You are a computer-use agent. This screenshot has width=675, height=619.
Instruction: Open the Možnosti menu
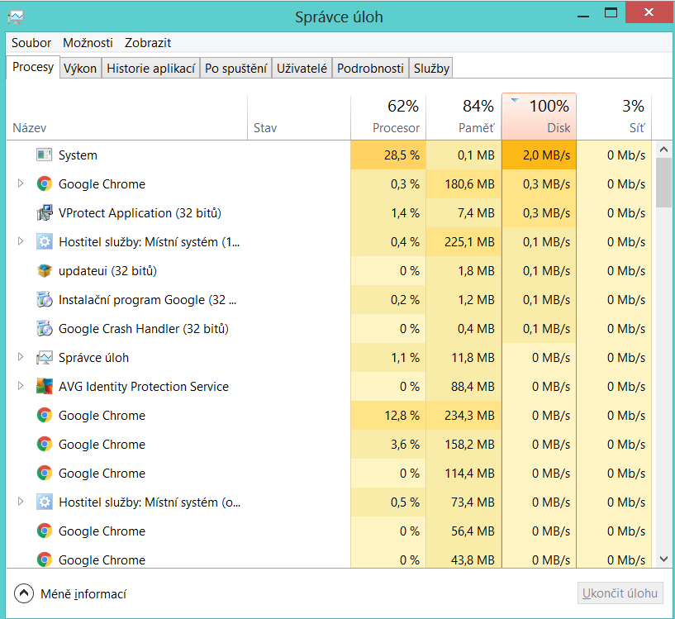click(88, 43)
